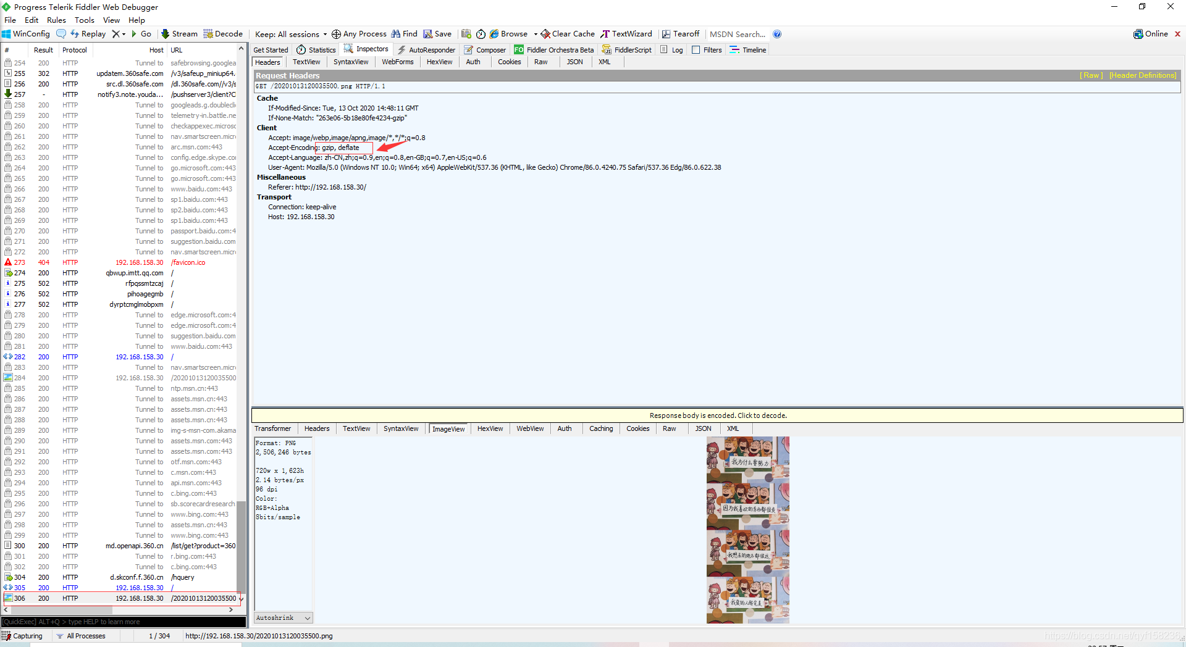Click the [Raw] link in Request Headers
This screenshot has height=647, width=1186.
[x=1091, y=75]
